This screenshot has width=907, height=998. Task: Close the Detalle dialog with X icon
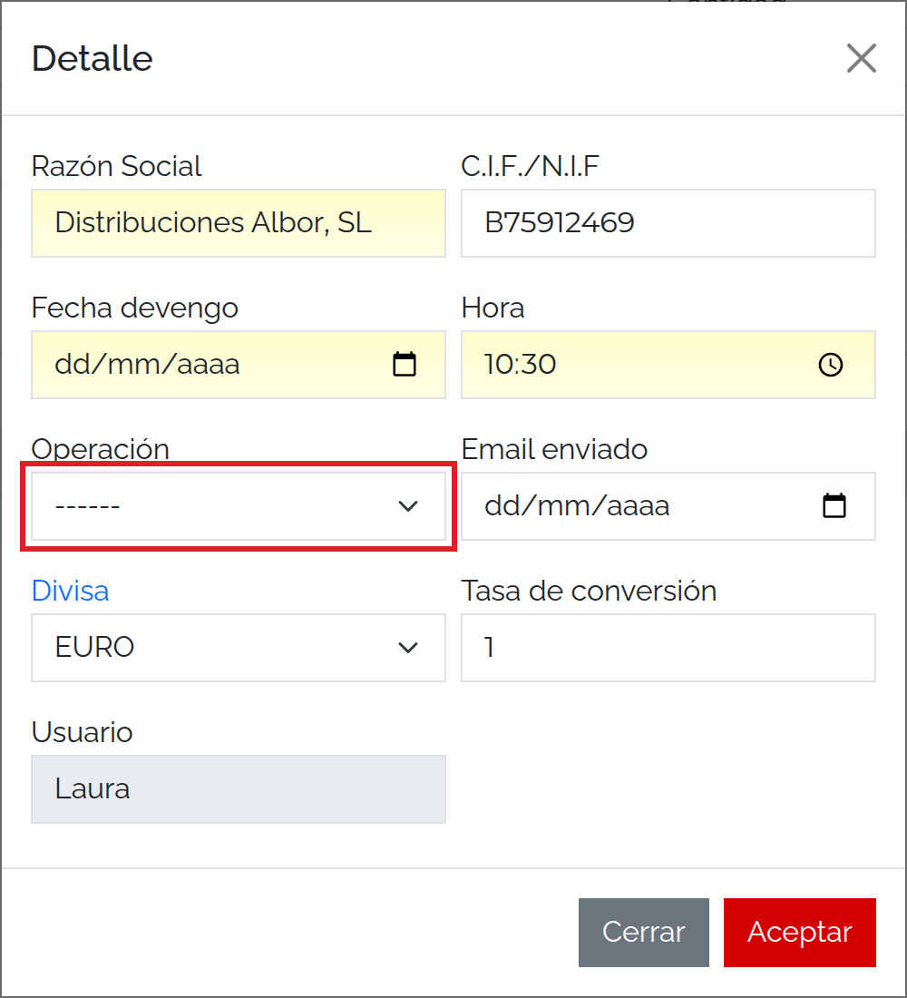click(861, 59)
